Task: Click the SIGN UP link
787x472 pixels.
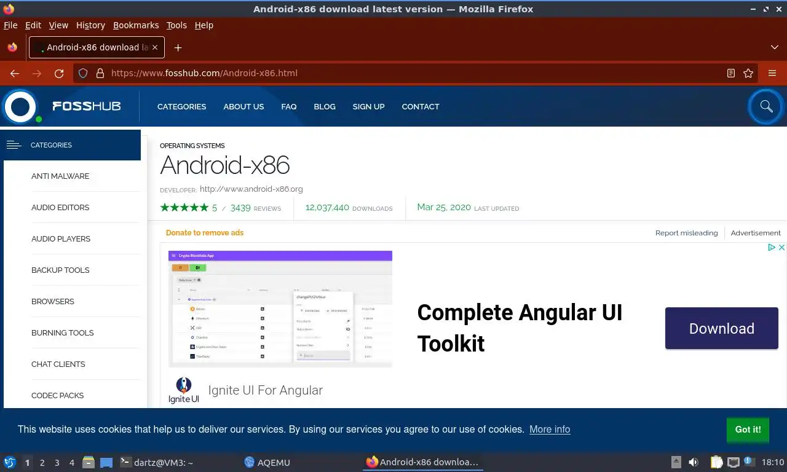Action: coord(369,106)
